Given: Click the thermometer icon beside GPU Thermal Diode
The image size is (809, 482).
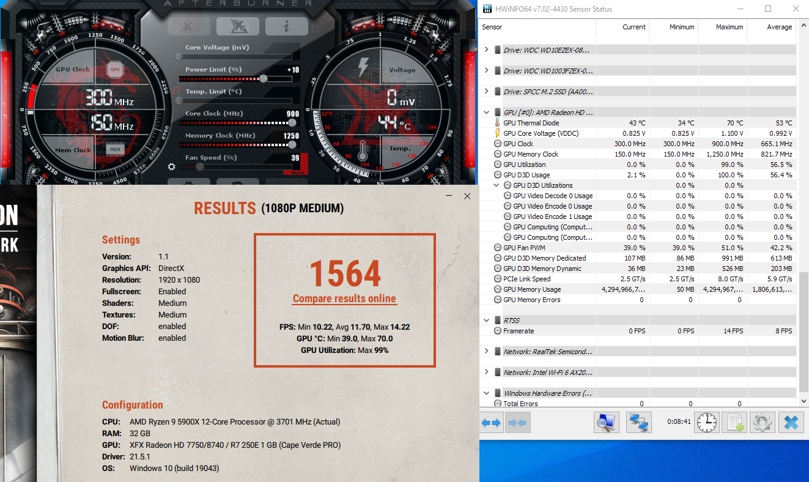Looking at the screenshot, I should (x=497, y=123).
